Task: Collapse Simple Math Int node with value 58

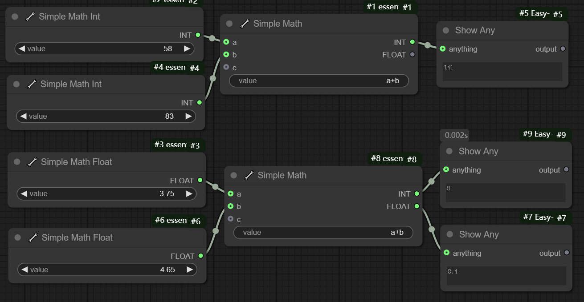Action: (x=15, y=17)
